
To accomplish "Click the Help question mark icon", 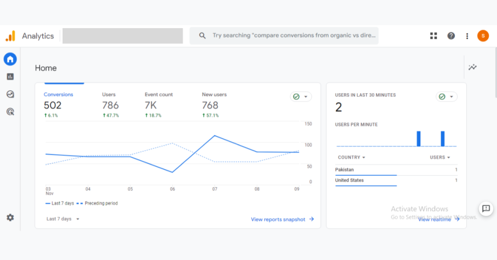I will 451,36.
